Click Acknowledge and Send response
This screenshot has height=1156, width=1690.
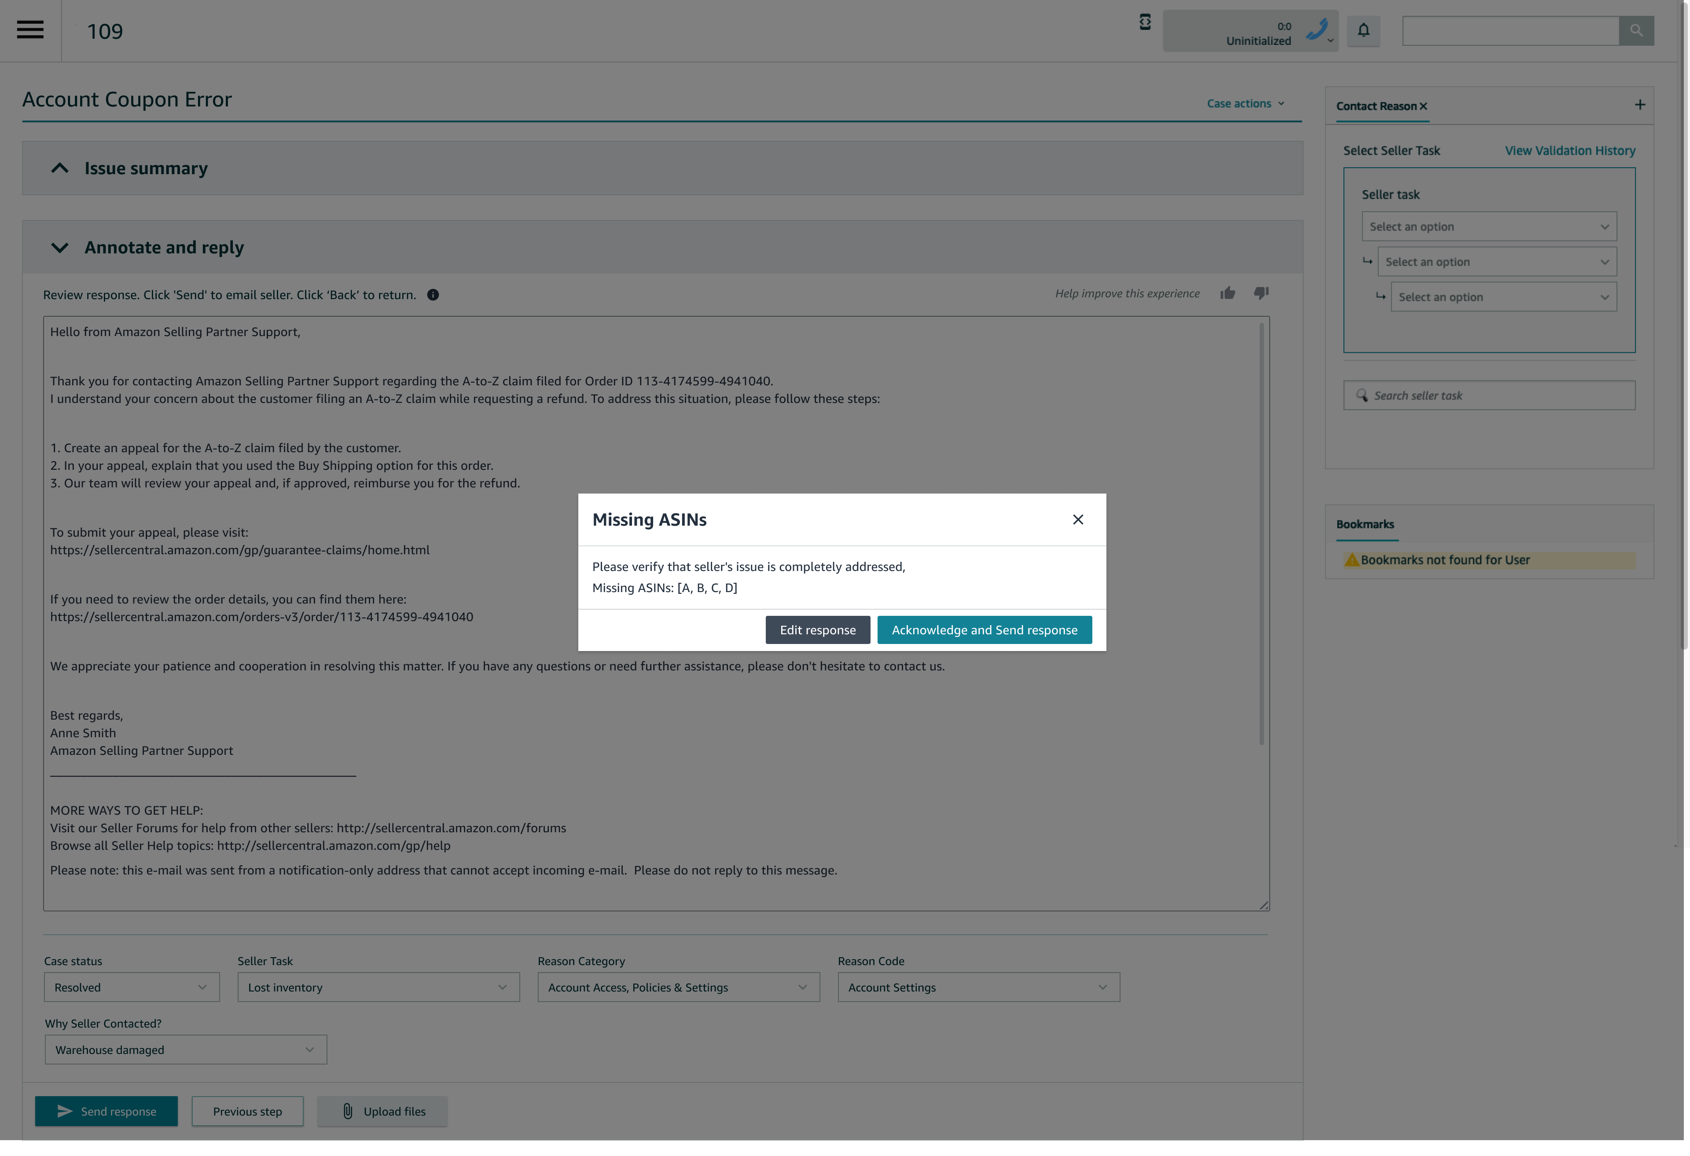tap(985, 629)
